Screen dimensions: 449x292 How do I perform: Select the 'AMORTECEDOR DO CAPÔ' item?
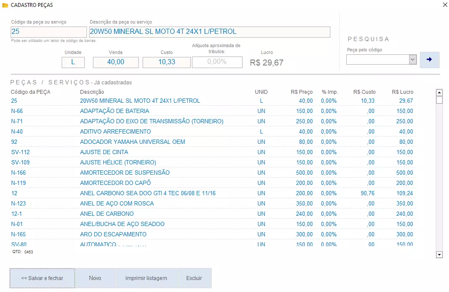(212, 183)
